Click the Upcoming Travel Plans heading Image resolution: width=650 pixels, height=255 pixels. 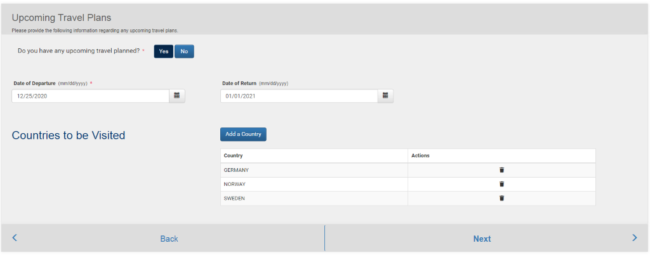62,18
